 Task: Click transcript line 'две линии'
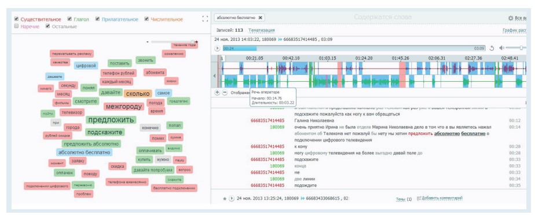pyautogui.click(x=305, y=179)
